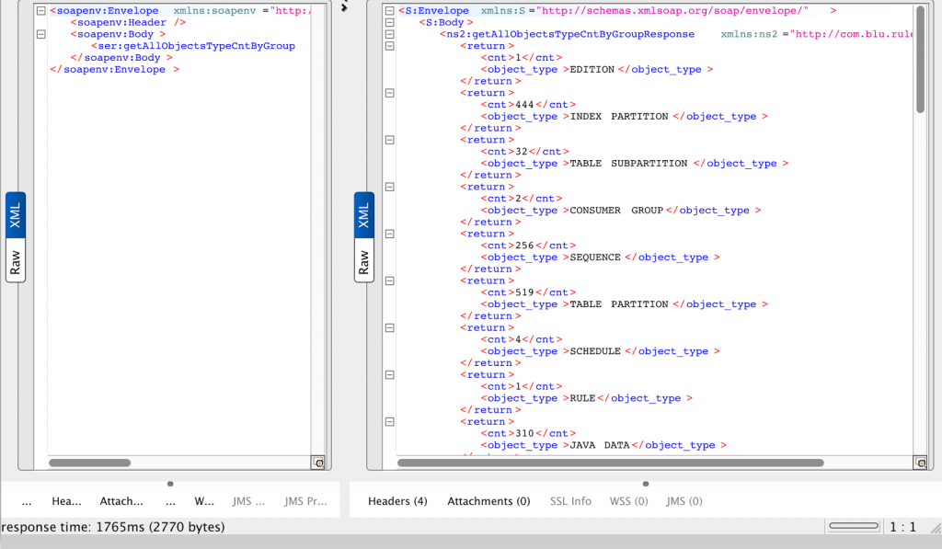Open the request Hea... tab
Image resolution: width=942 pixels, height=549 pixels.
(x=66, y=501)
